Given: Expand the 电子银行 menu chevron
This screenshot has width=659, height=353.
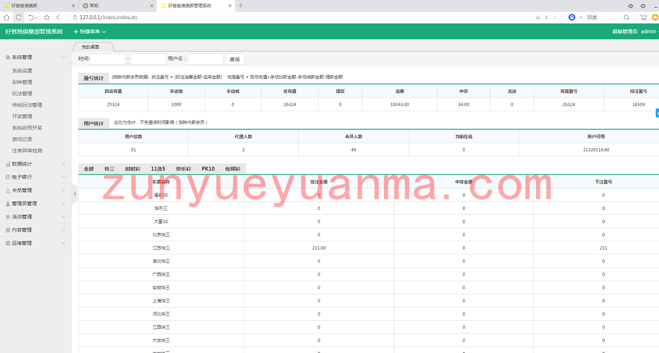Looking at the screenshot, I should 64,177.
